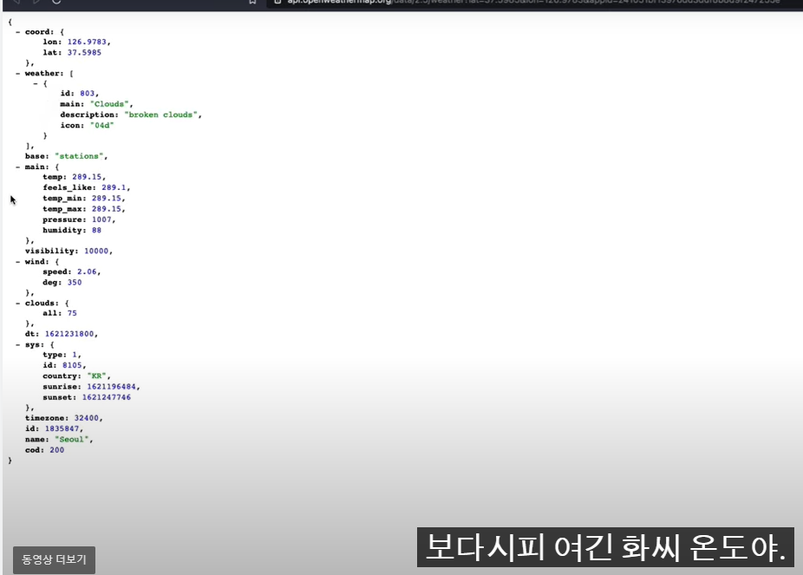The image size is (803, 575).
Task: Collapse the clouds object
Action: click(x=18, y=304)
